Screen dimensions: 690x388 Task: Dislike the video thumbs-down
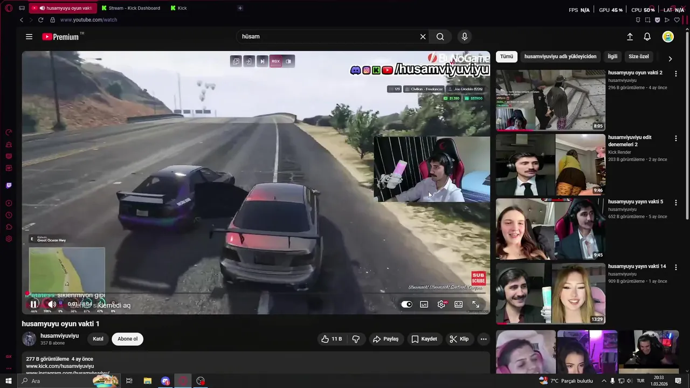[x=356, y=339]
